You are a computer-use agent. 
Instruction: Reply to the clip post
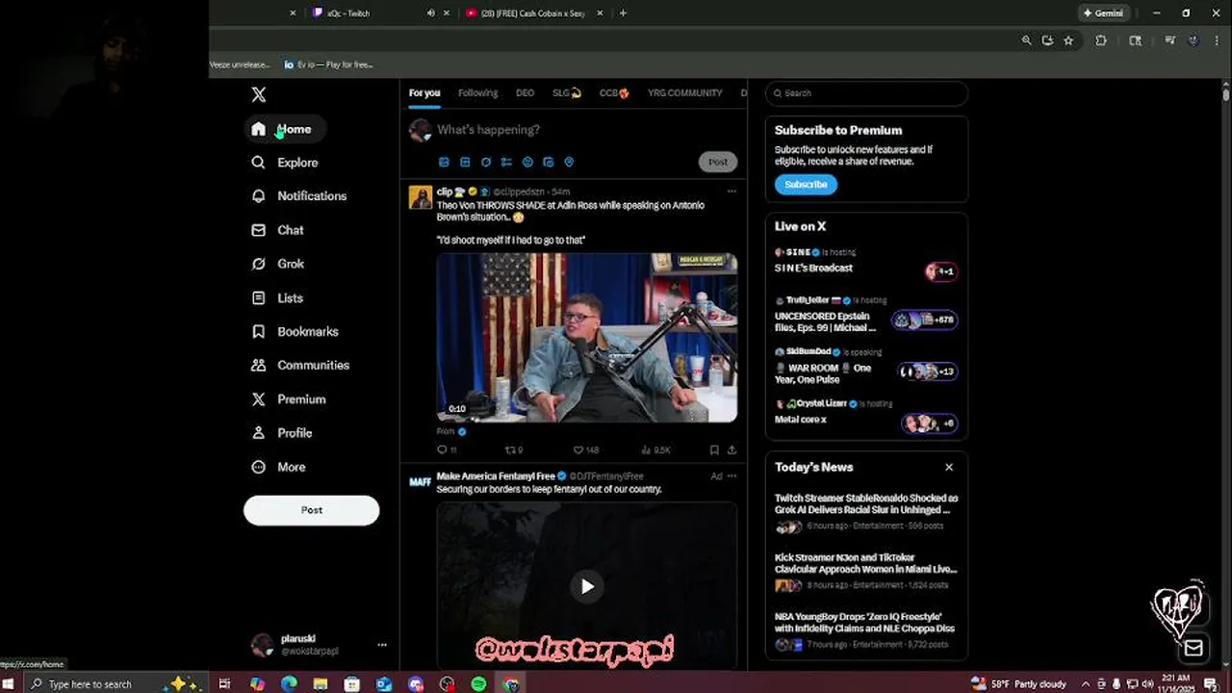coord(447,449)
